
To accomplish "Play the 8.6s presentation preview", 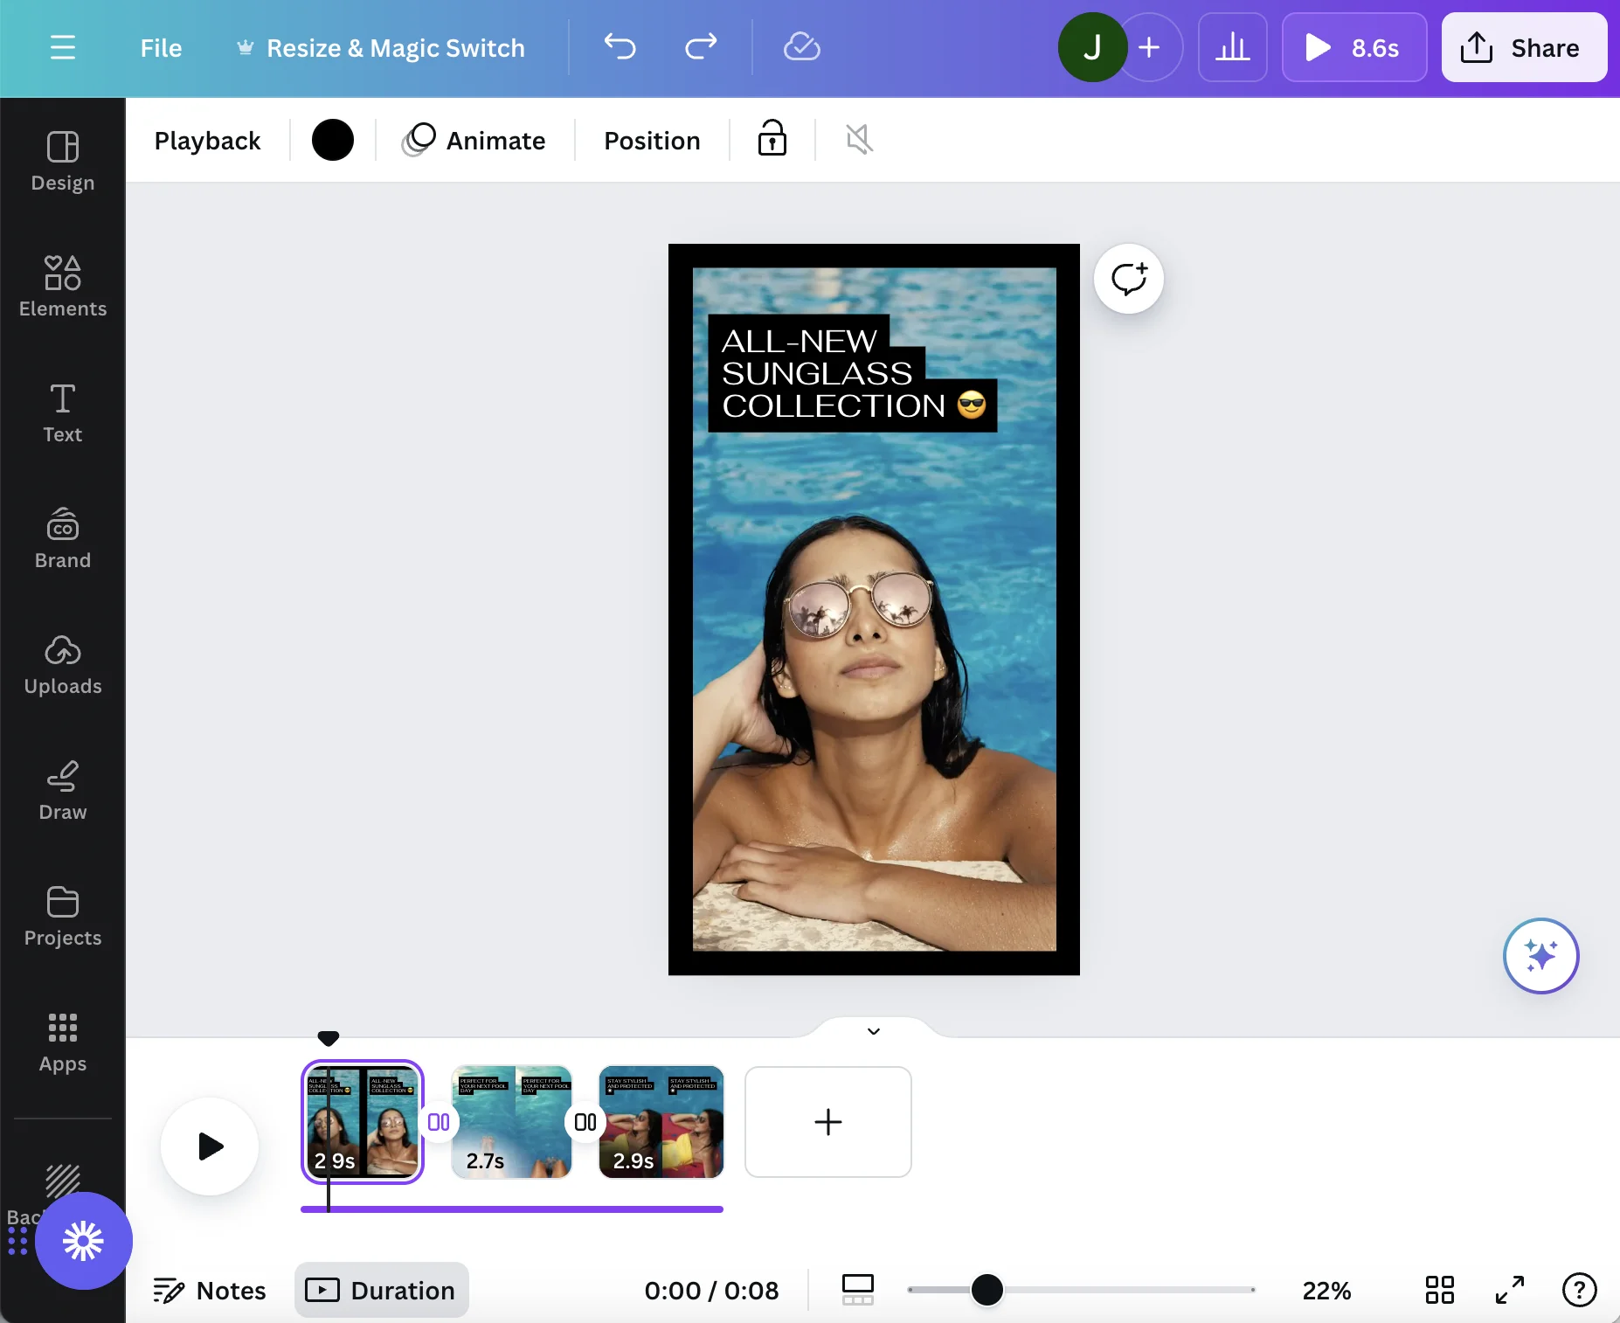I will [x=1354, y=47].
